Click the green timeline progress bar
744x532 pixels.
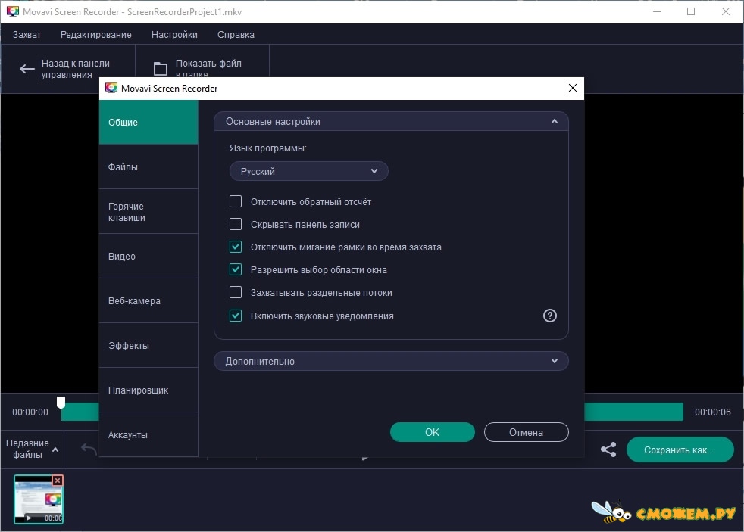[x=633, y=412]
